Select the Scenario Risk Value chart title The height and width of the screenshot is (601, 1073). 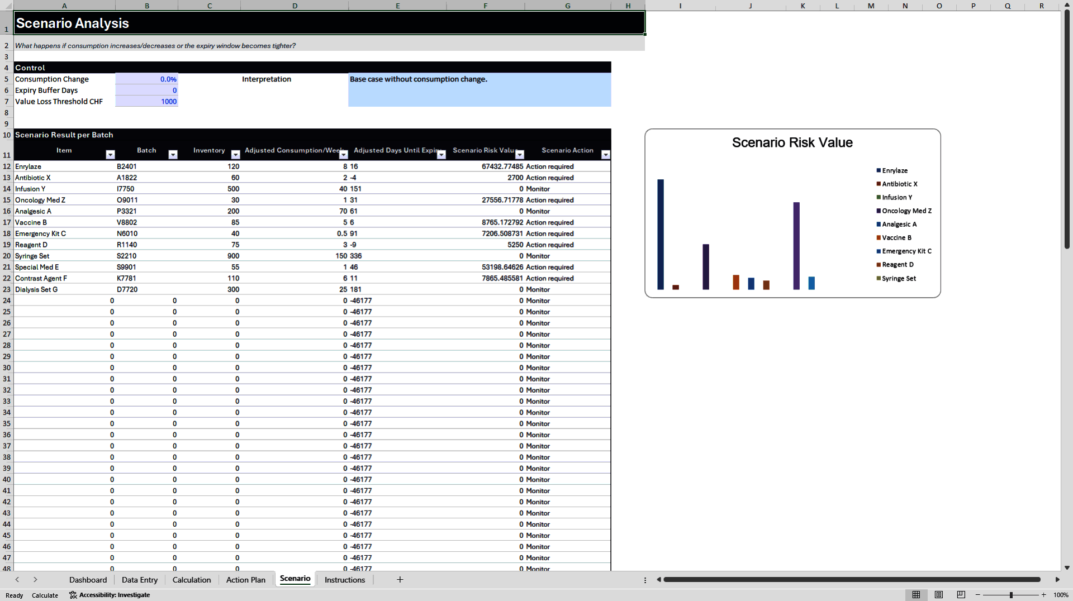point(792,142)
